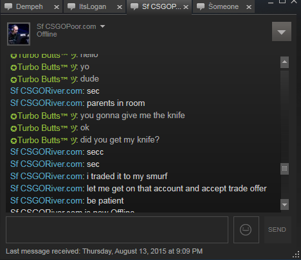The height and width of the screenshot is (260, 301).
Task: Close the Dempeh chat tab
Action: coord(57,7)
